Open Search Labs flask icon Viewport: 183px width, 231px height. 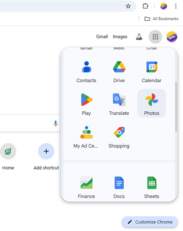[139, 37]
